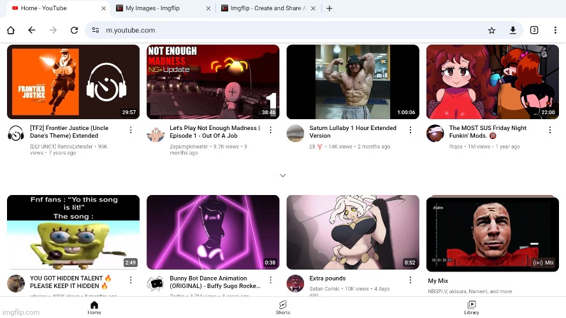Close the Home - YouTube tab
The image size is (566, 318).
[104, 8]
